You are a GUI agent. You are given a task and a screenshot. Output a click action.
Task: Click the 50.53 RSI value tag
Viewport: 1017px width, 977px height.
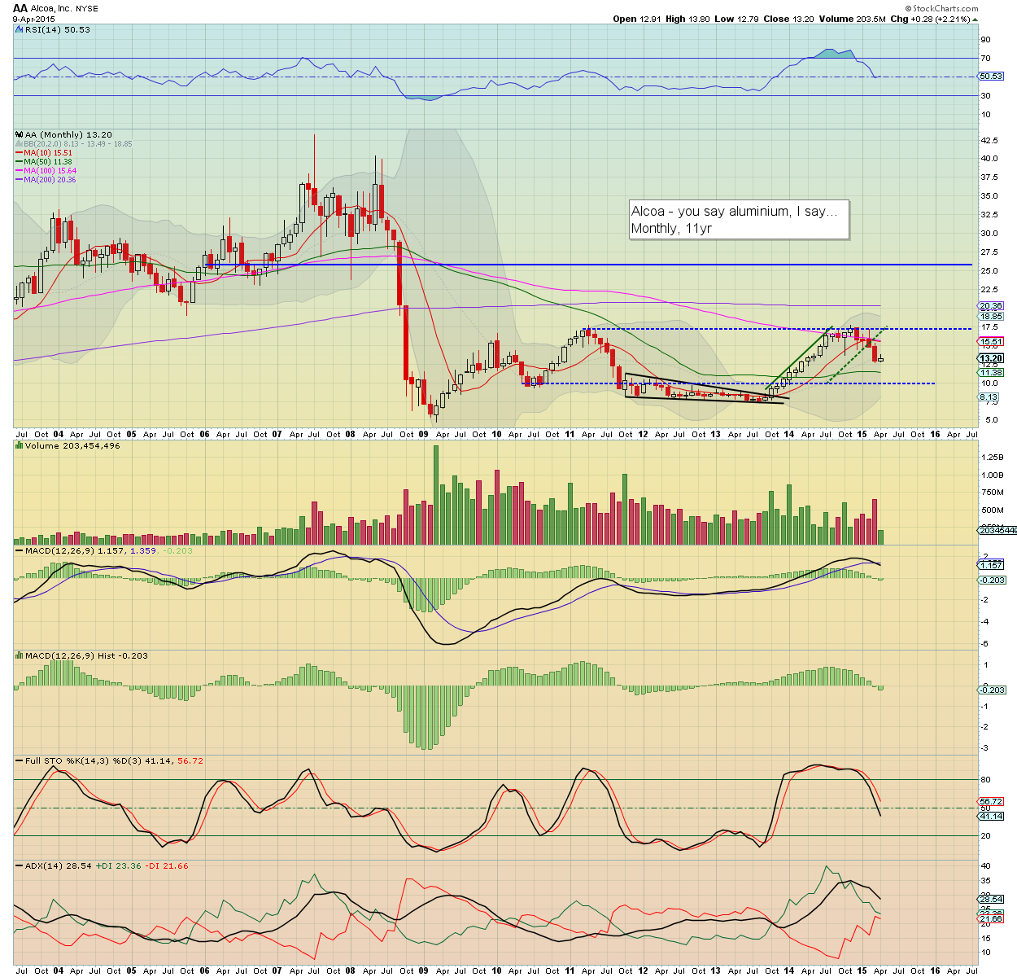click(991, 76)
